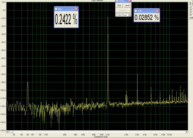The height and width of the screenshot is (138, 193).
Task: Click the THD title text
Action: (x=140, y=11)
